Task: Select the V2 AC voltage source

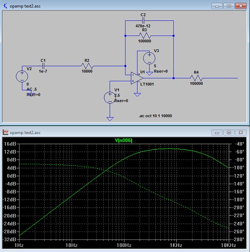Action: tap(21, 77)
